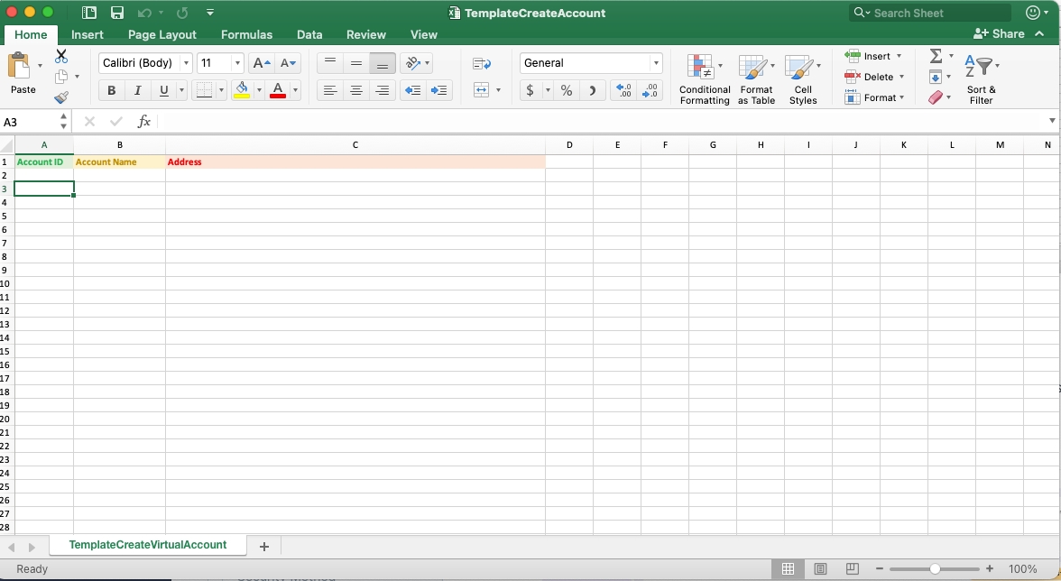Open the font size dropdown

tap(238, 63)
